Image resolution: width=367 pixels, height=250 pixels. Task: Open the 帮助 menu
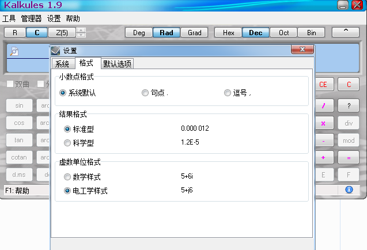(x=73, y=18)
